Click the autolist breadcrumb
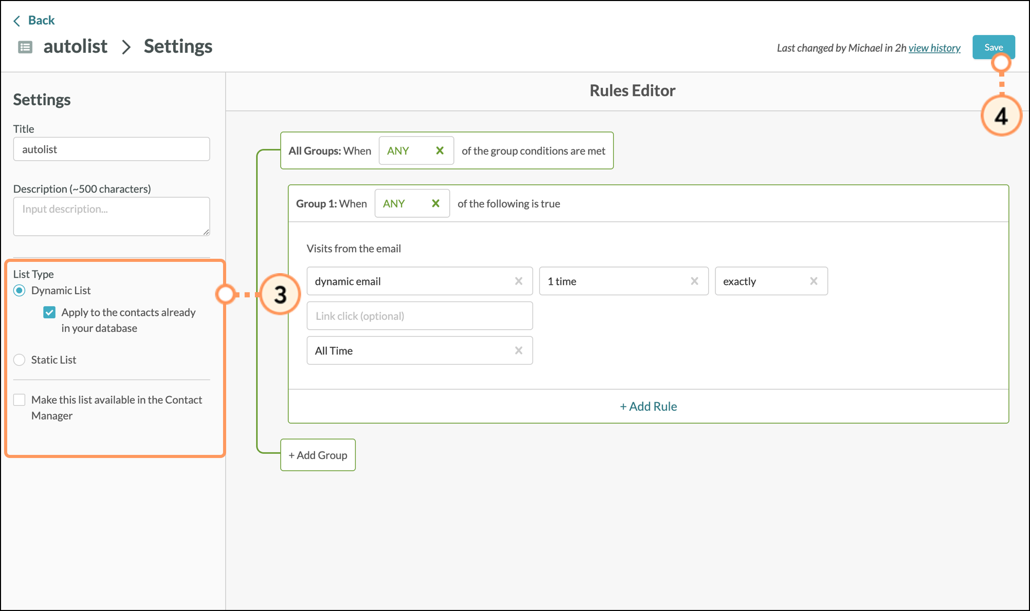The height and width of the screenshot is (611, 1030). (x=75, y=47)
